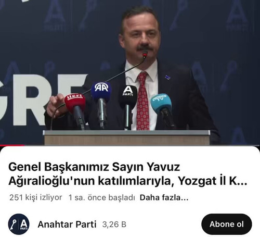Open Anahtar Parti channel avatar
Image resolution: width=260 pixels, height=237 pixels.
[x=19, y=224]
